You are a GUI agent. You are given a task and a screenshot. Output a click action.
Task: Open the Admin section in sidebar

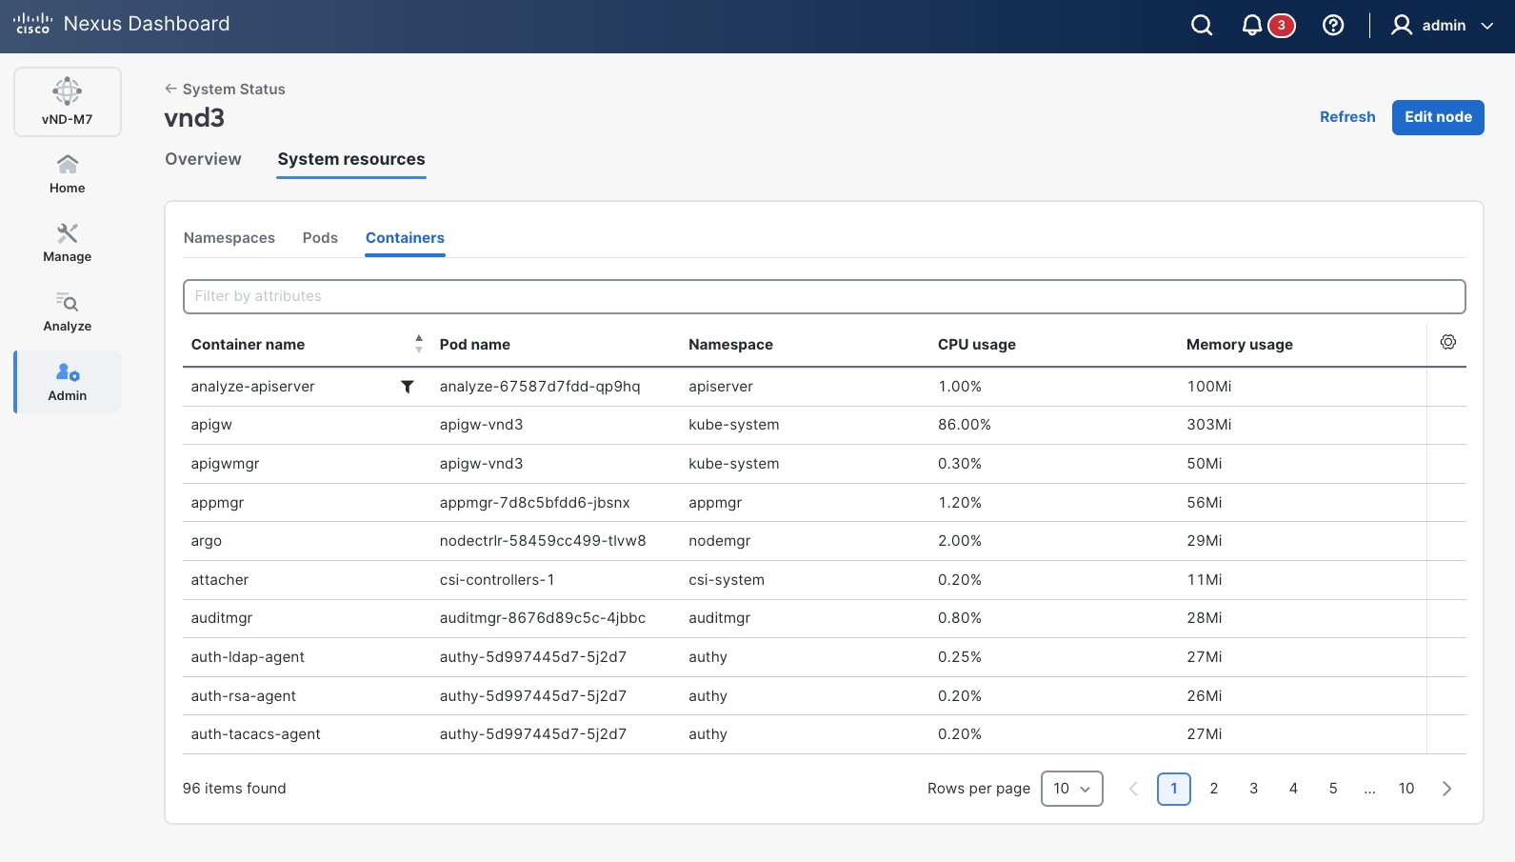[68, 382]
